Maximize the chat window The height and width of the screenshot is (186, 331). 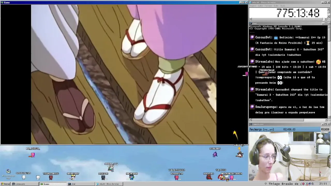pos(326,24)
